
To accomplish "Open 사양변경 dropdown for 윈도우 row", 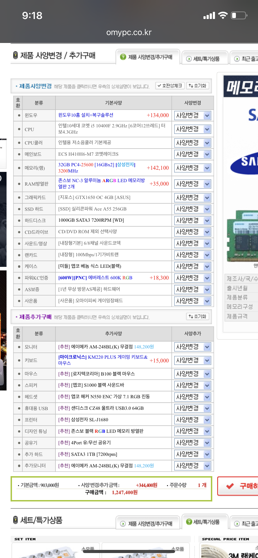I will click(193, 116).
